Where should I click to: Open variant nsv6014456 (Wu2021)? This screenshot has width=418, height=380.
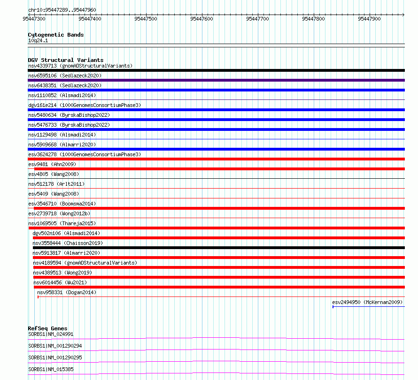60,282
